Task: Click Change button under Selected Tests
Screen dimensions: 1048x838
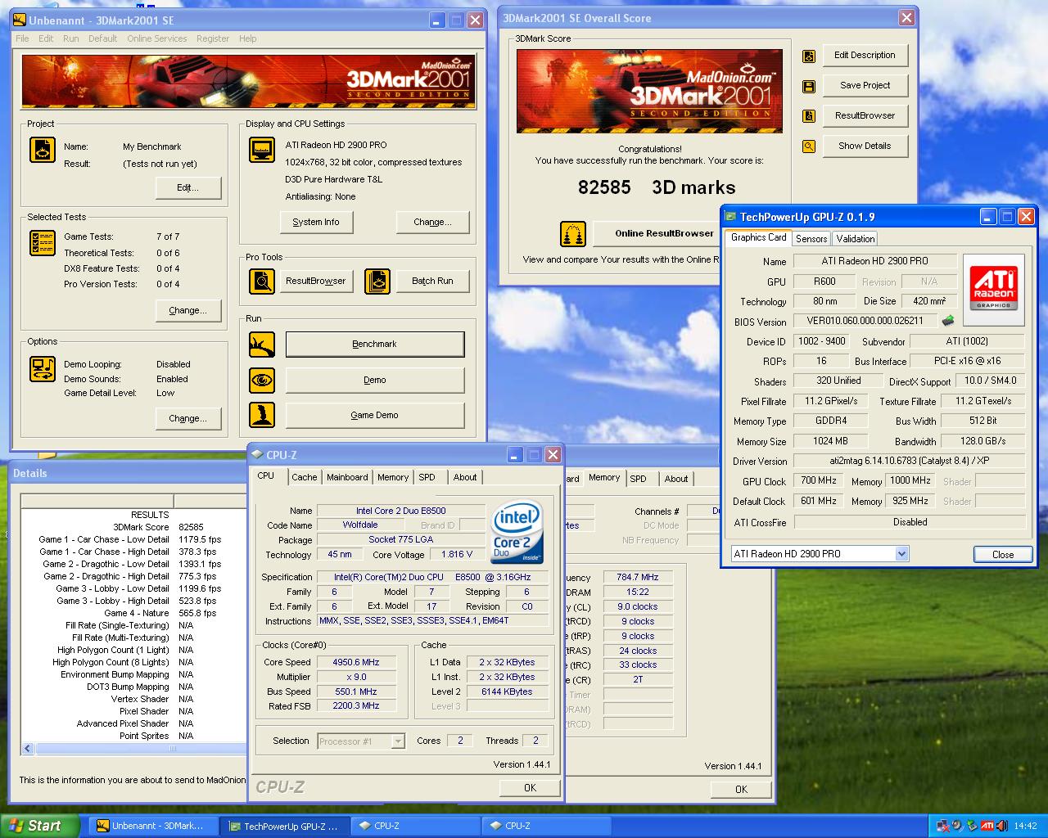Action: (188, 311)
